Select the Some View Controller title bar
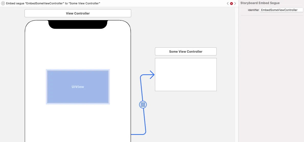Viewport: 304px width, 142px height. tap(186, 52)
